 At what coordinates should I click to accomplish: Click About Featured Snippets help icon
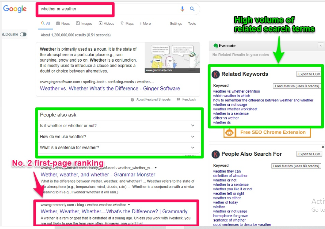132,99
